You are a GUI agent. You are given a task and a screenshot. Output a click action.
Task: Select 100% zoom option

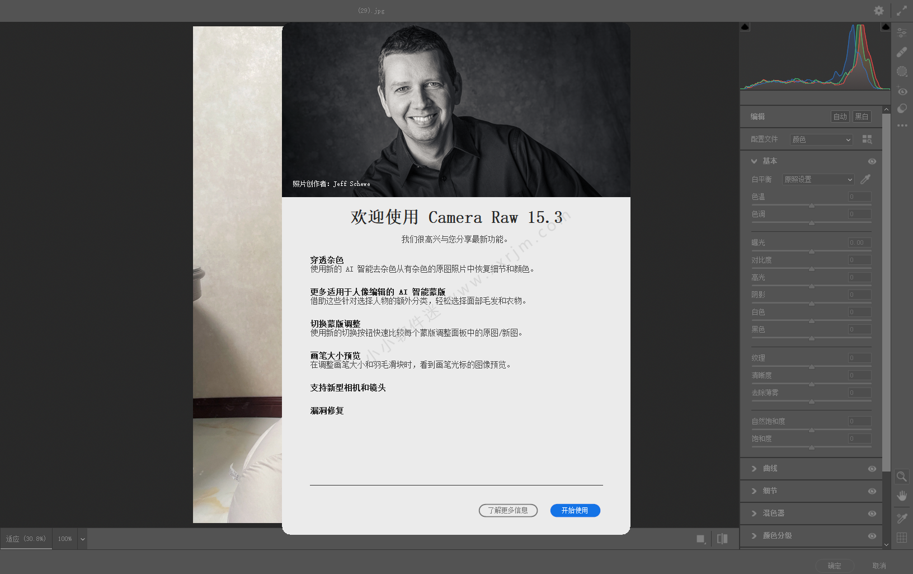[65, 539]
